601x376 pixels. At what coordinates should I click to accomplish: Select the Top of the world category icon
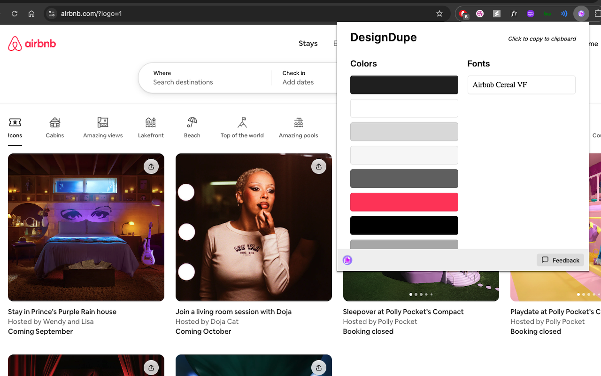coord(242,127)
